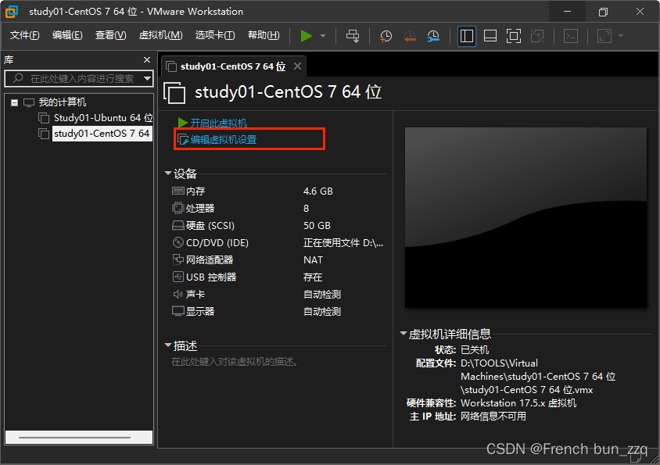Click the 正在使用文件 D:\... value
Image resolution: width=660 pixels, height=465 pixels.
click(x=343, y=243)
